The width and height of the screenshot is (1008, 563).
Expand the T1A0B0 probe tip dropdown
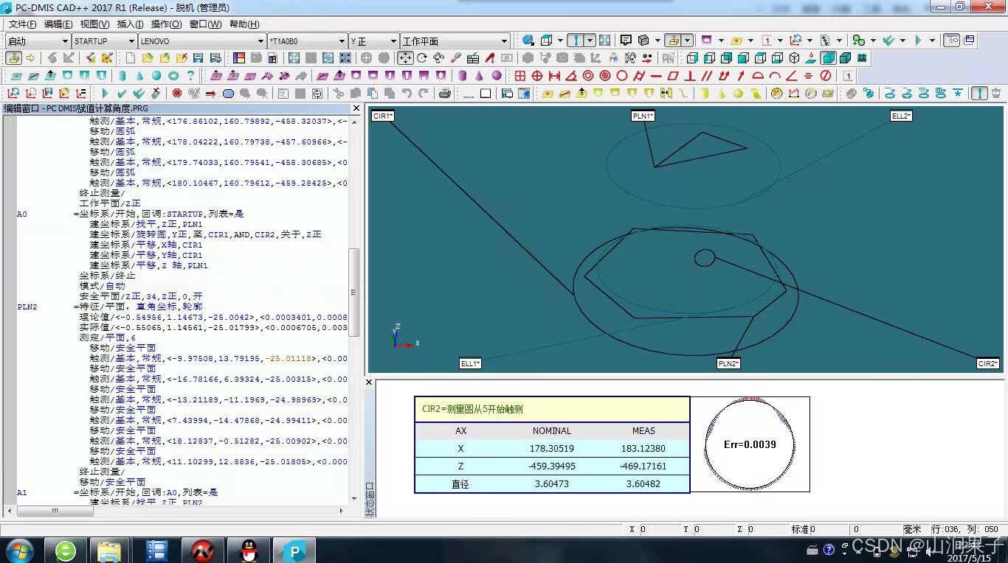(342, 41)
